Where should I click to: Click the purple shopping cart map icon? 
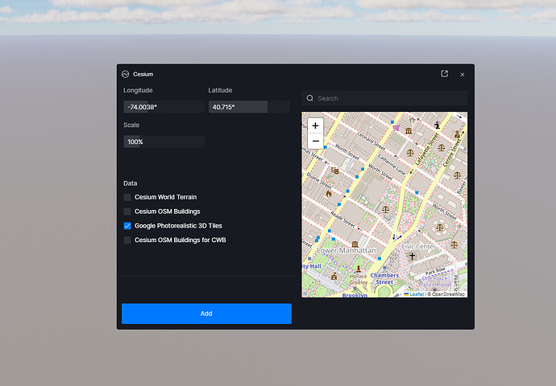[396, 128]
